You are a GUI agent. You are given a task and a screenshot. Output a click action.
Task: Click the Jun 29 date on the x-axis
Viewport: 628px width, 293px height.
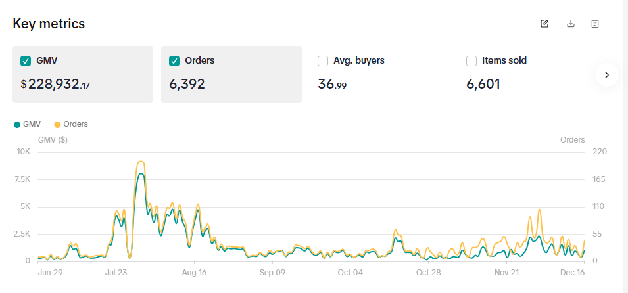pos(51,272)
